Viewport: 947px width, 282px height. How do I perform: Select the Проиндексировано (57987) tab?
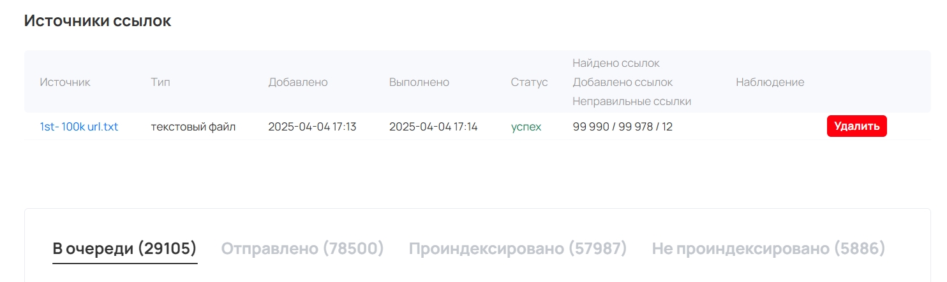[x=518, y=248]
